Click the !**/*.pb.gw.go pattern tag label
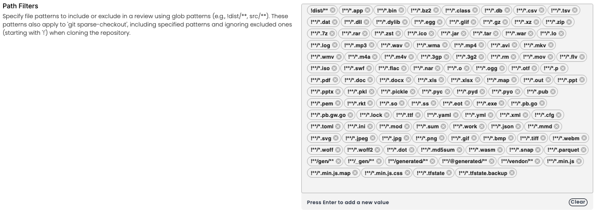The image size is (600, 214). [x=328, y=115]
